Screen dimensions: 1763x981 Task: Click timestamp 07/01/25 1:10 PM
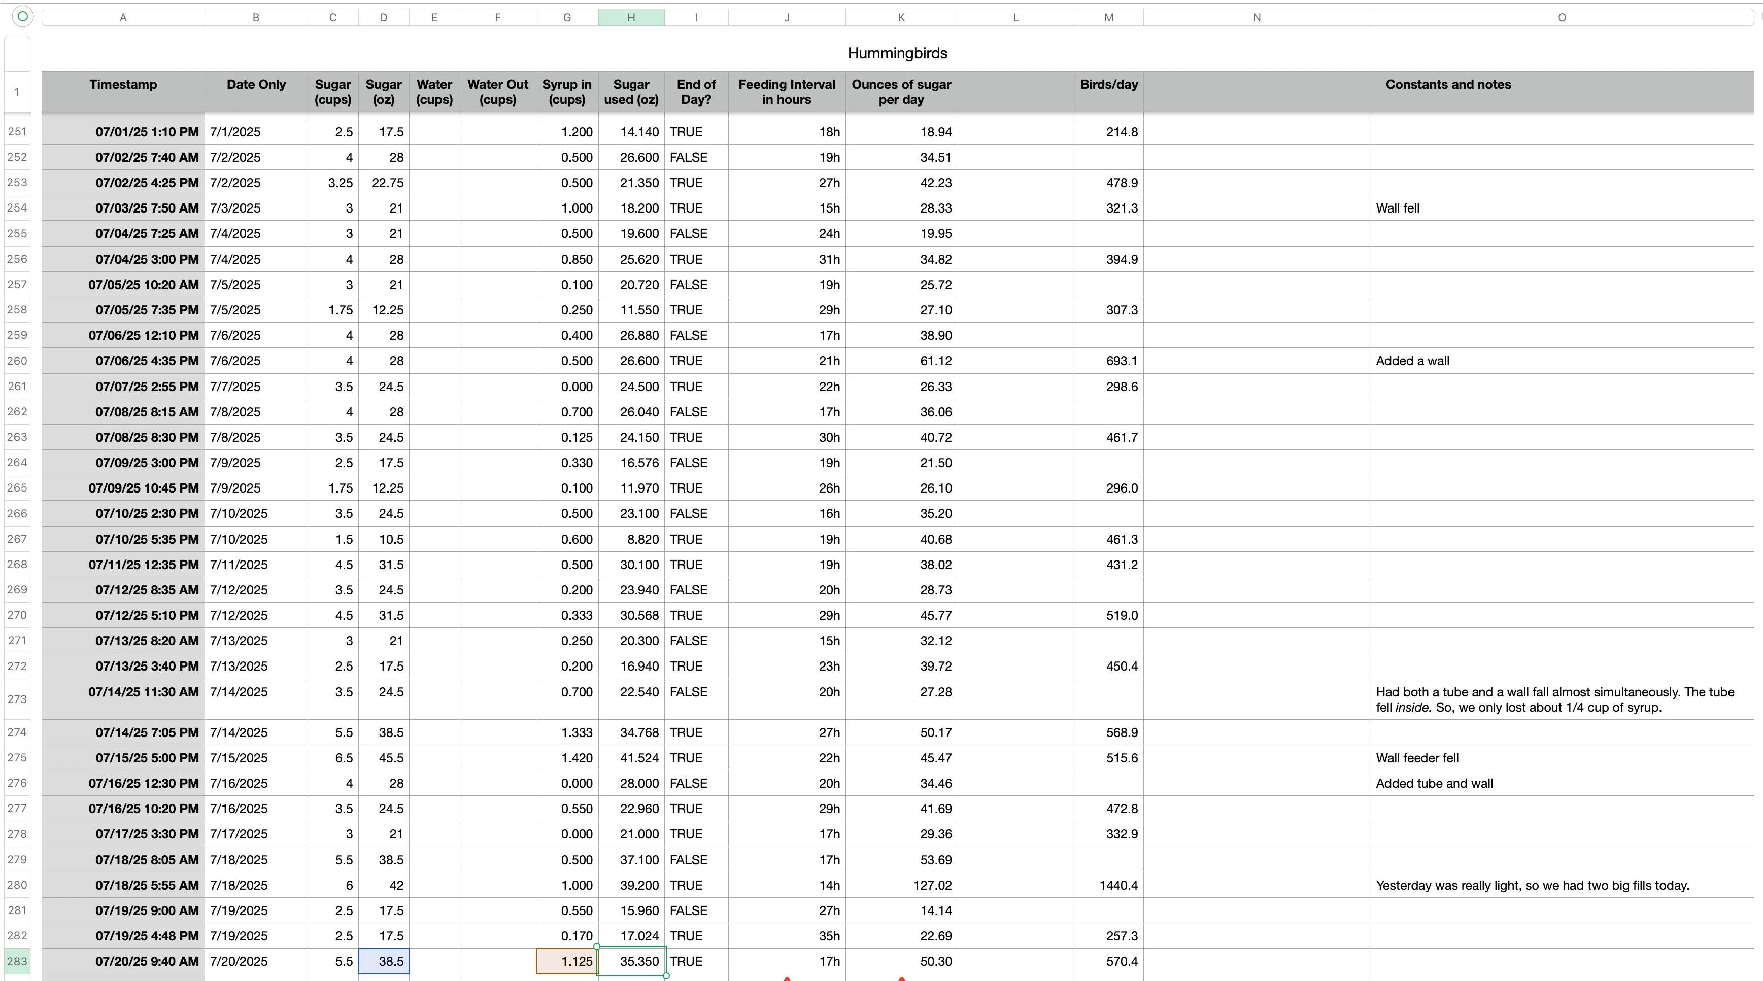point(123,131)
